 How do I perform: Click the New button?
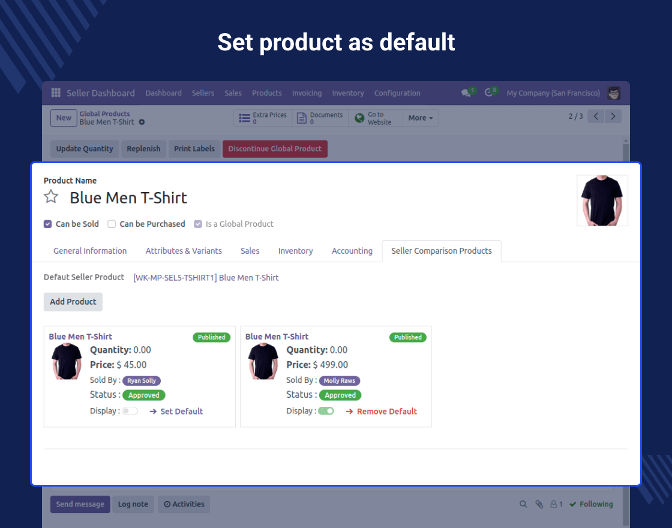[64, 118]
